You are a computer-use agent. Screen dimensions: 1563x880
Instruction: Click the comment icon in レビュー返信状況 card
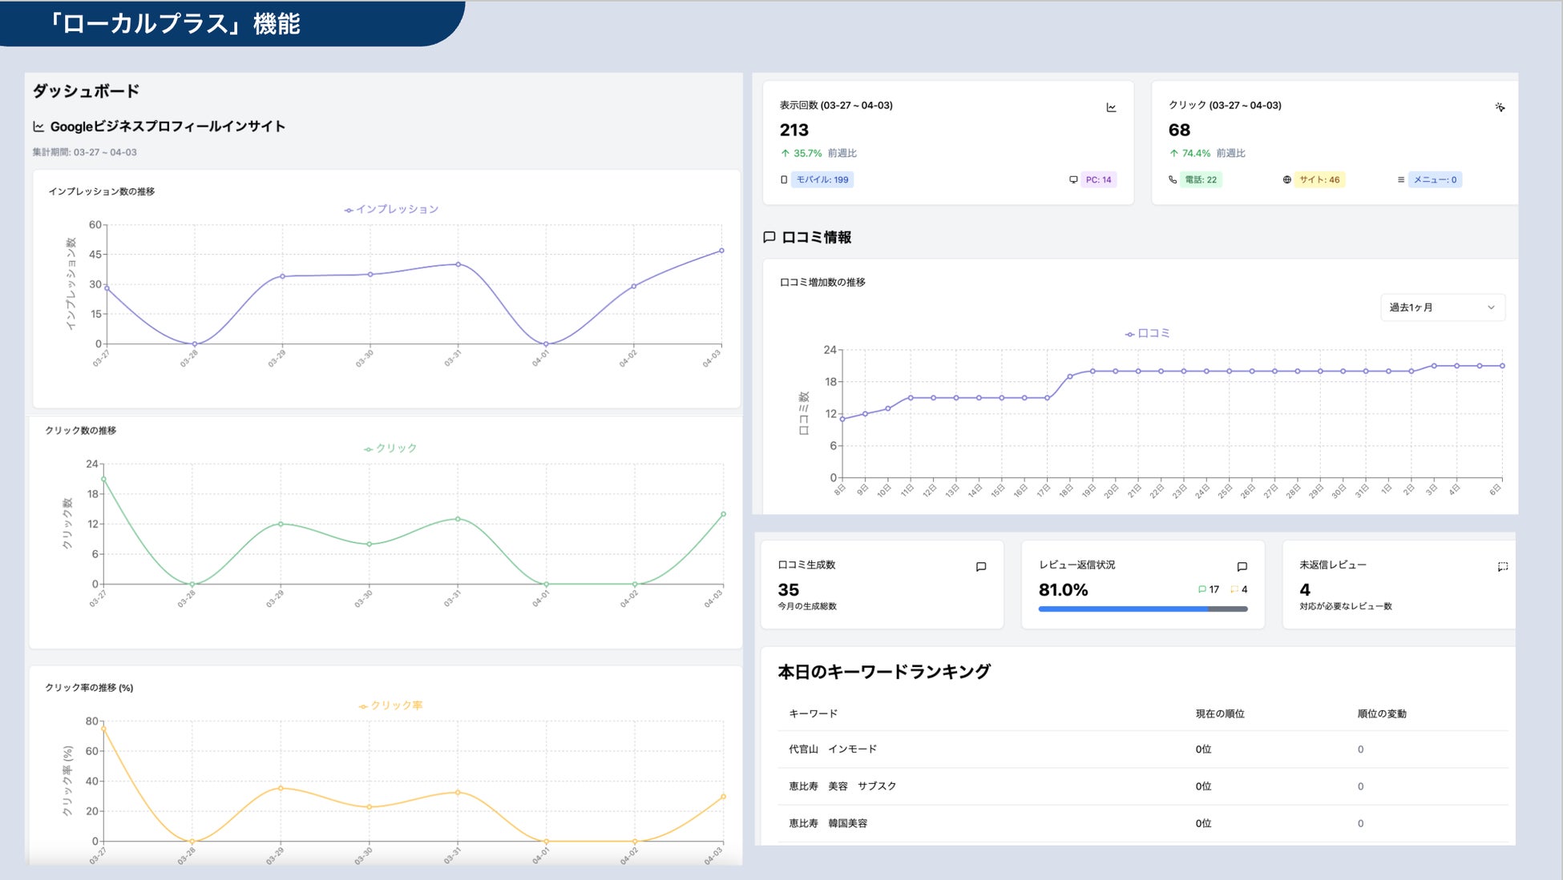click(1242, 567)
